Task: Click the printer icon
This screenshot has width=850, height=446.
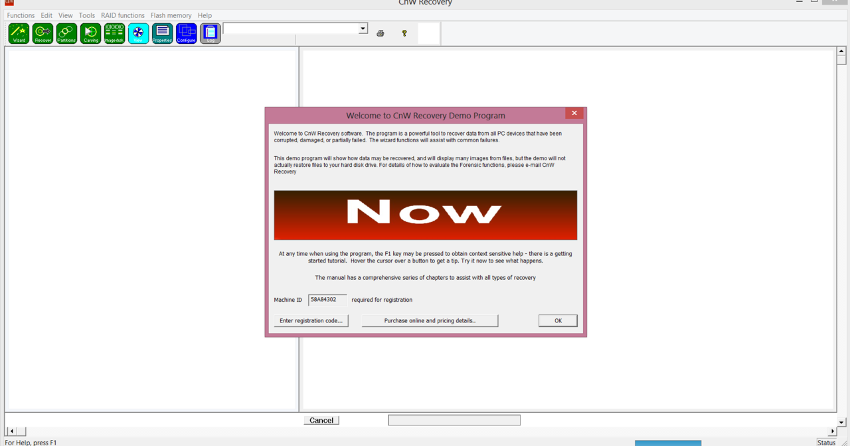Action: click(381, 33)
